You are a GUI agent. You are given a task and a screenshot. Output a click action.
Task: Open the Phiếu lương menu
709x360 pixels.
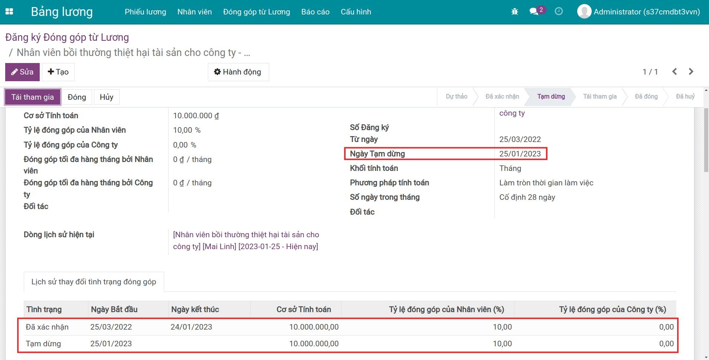pyautogui.click(x=145, y=12)
